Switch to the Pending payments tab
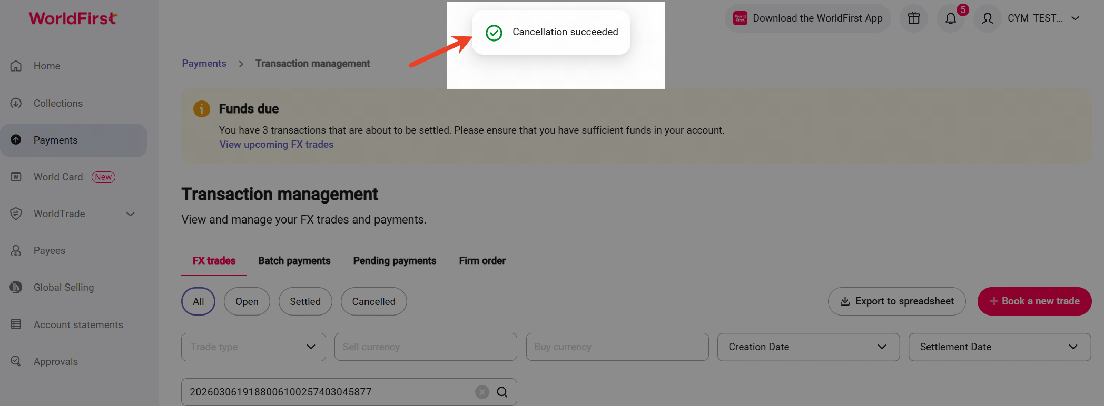This screenshot has height=406, width=1104. point(395,261)
